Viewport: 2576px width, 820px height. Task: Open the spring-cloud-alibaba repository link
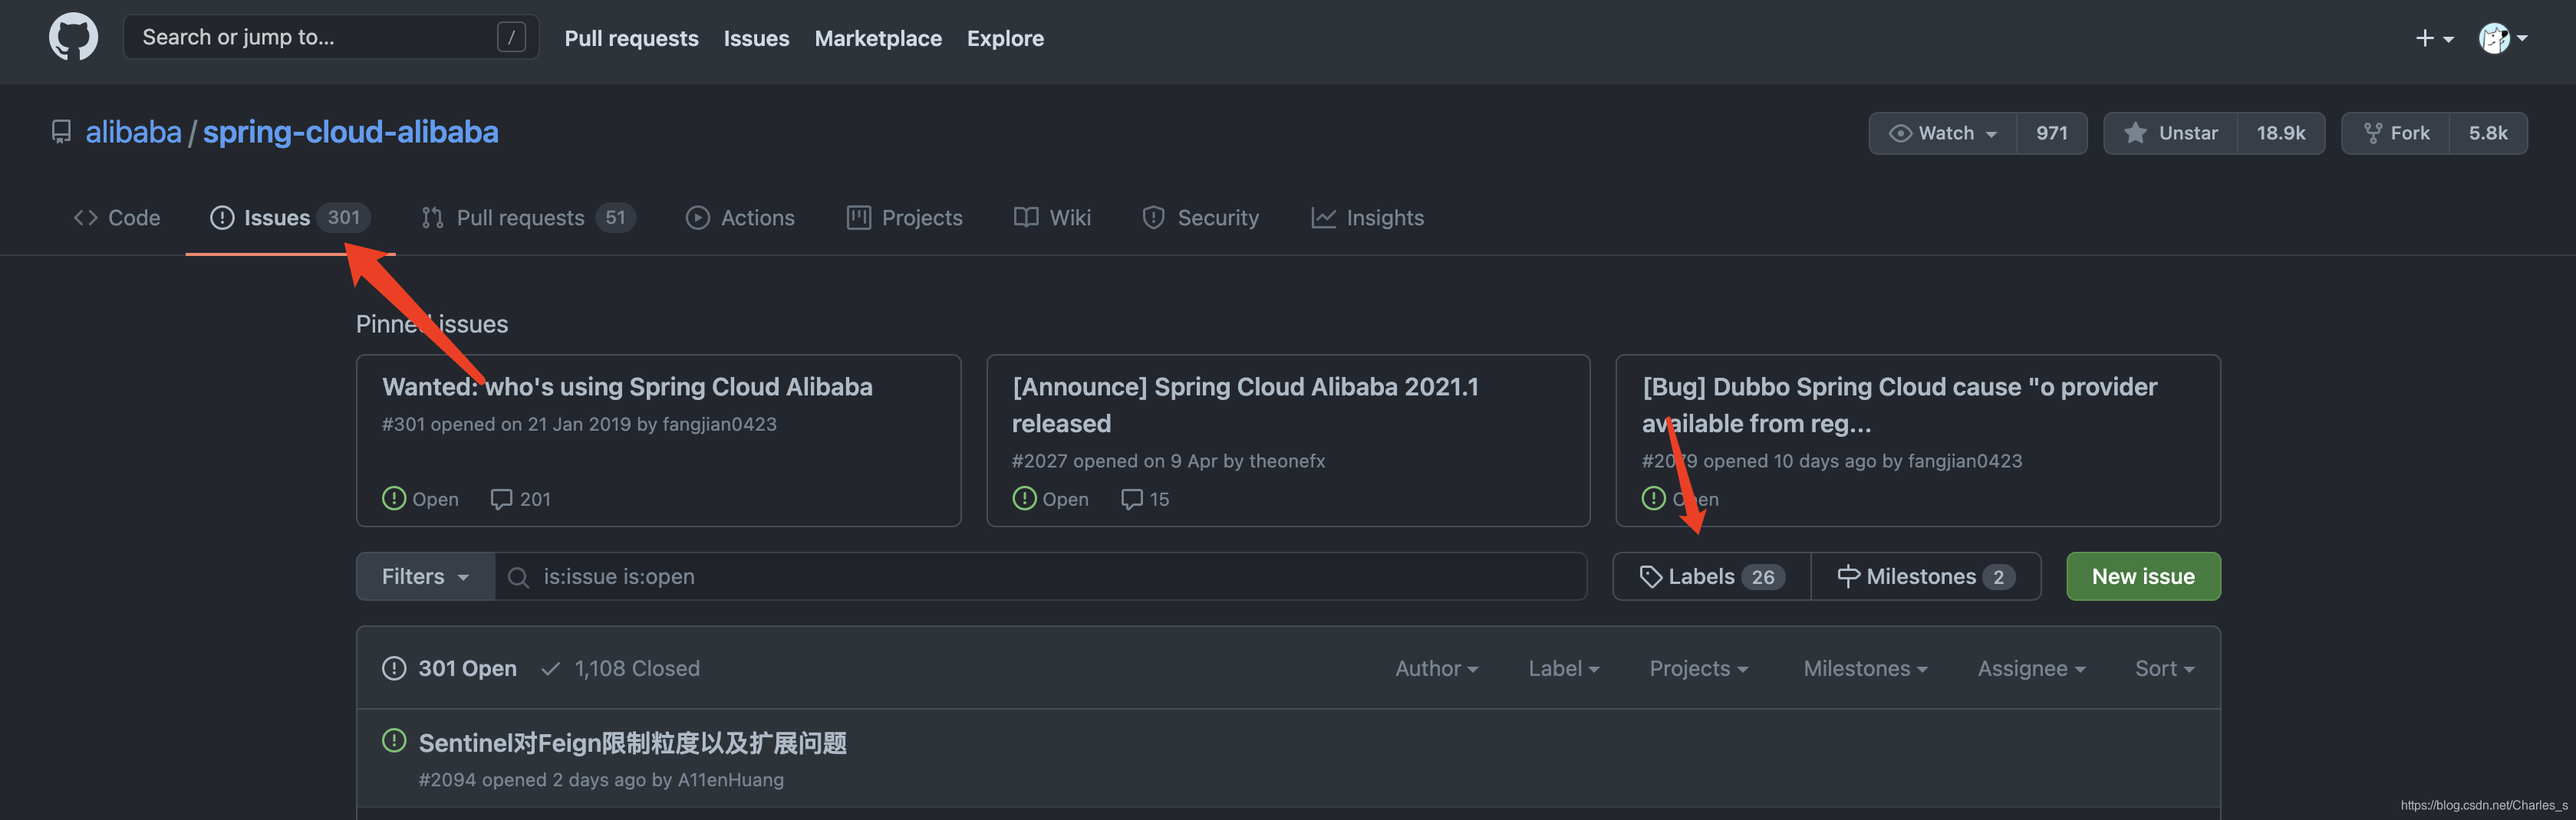coord(350,132)
